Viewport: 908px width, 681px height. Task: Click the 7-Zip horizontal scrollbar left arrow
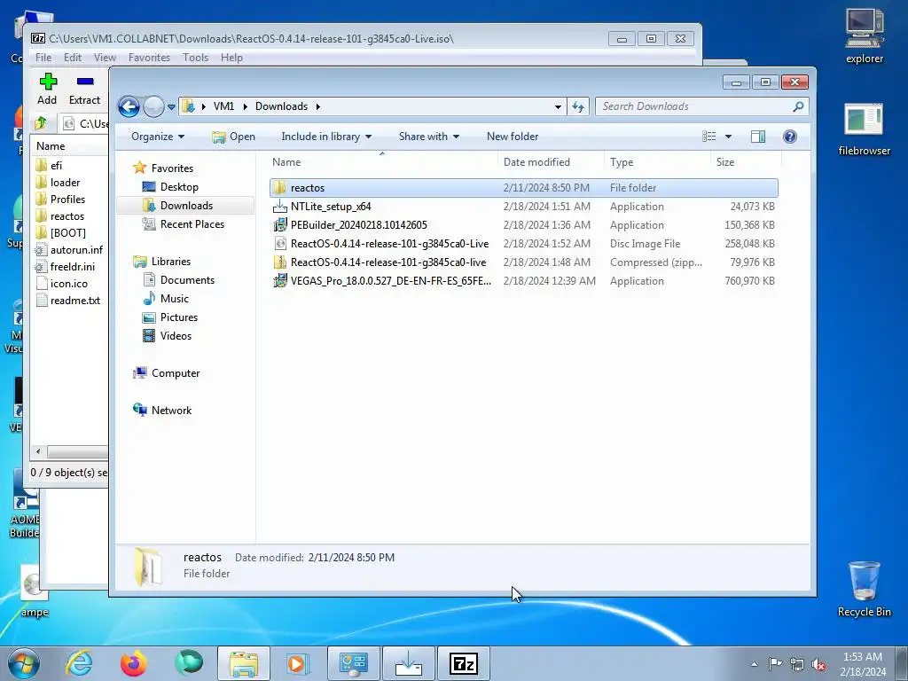pos(38,451)
